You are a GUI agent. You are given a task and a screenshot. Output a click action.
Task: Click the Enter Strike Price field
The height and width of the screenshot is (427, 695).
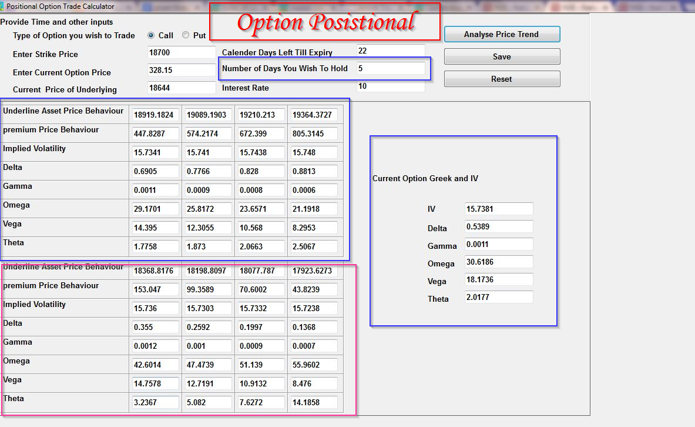coord(181,53)
